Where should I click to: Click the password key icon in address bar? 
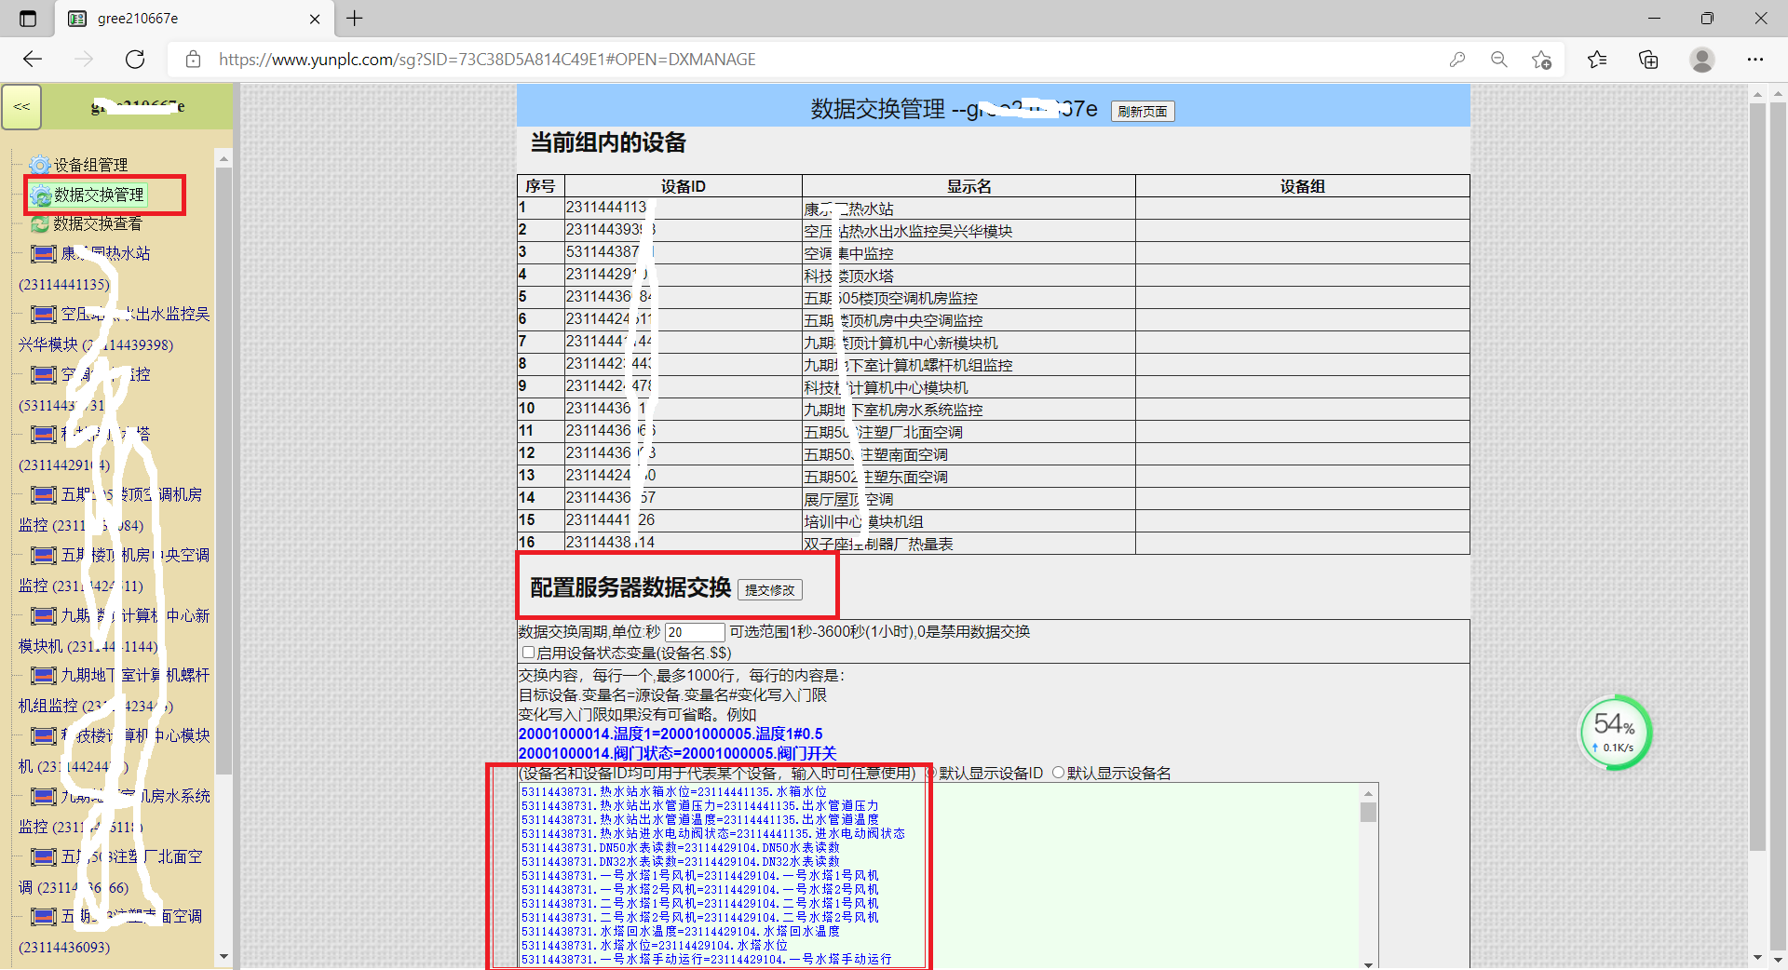[x=1457, y=60]
